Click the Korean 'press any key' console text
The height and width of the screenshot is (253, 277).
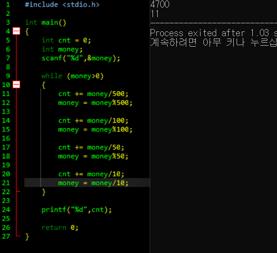(213, 42)
